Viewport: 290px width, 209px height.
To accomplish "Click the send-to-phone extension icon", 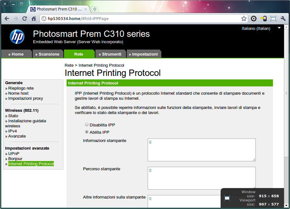I will coord(264,18).
